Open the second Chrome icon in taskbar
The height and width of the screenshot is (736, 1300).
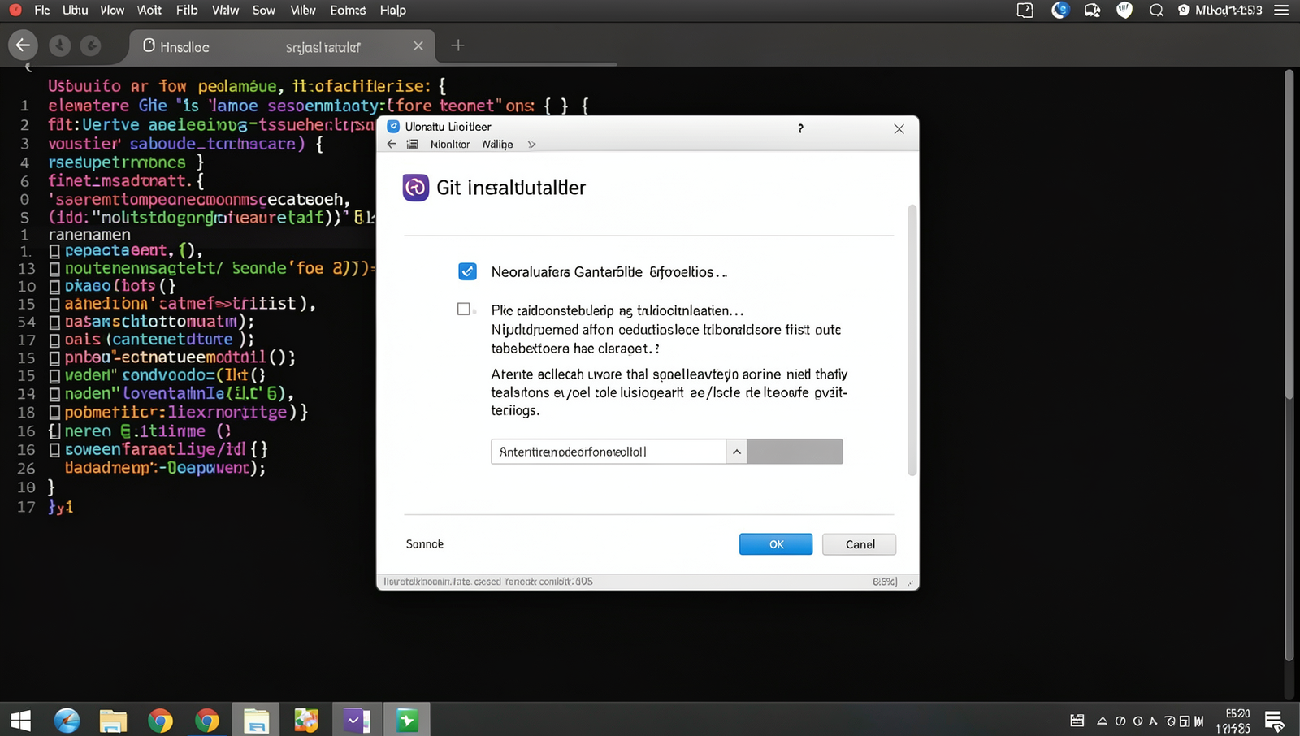[207, 721]
